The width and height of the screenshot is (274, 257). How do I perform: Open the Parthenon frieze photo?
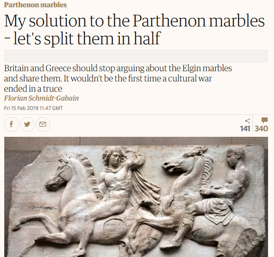point(136,197)
